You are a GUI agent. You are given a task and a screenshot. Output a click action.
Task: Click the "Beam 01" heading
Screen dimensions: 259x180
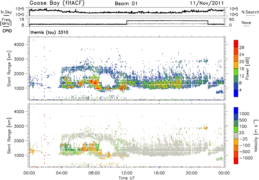coord(126,4)
